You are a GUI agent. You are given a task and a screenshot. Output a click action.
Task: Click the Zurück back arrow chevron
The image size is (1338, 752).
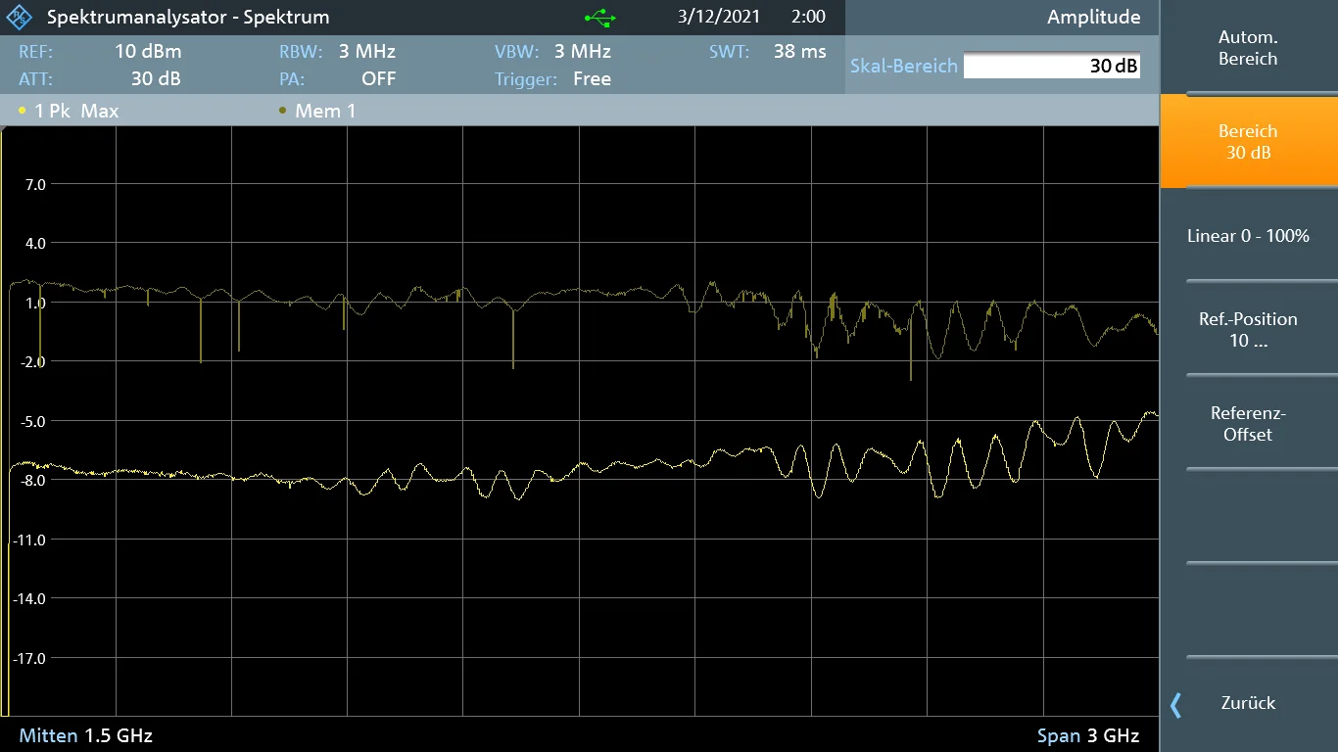(1176, 704)
